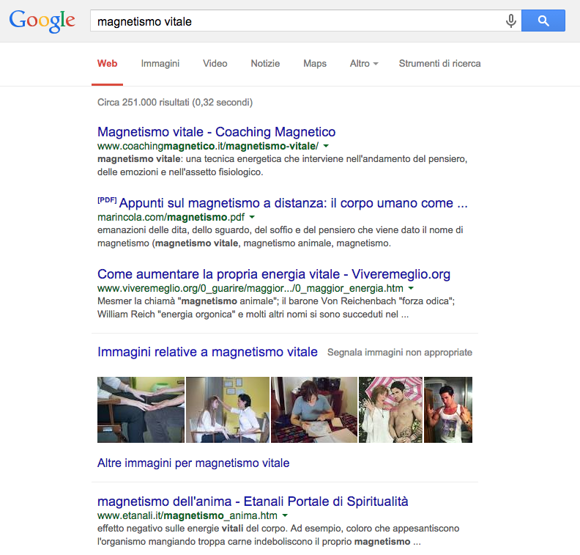Image resolution: width=580 pixels, height=555 pixels.
Task: Click the www.viveremeglio.org green URL text
Action: (250, 288)
